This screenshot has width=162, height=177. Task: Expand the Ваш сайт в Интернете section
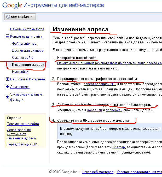[x=7, y=79]
